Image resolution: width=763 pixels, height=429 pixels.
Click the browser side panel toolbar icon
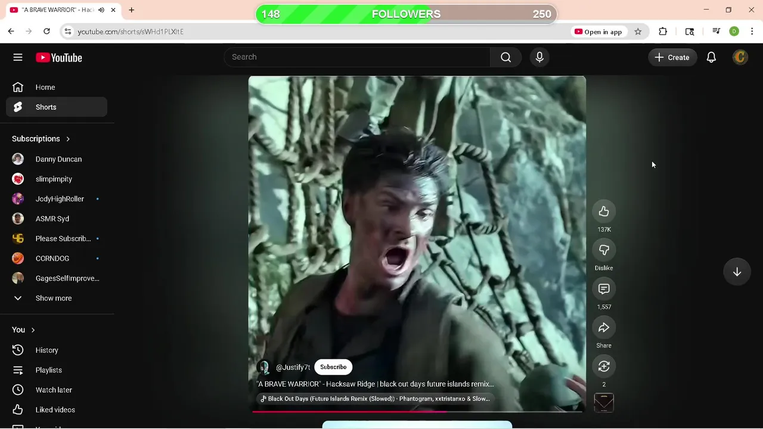pyautogui.click(x=690, y=32)
